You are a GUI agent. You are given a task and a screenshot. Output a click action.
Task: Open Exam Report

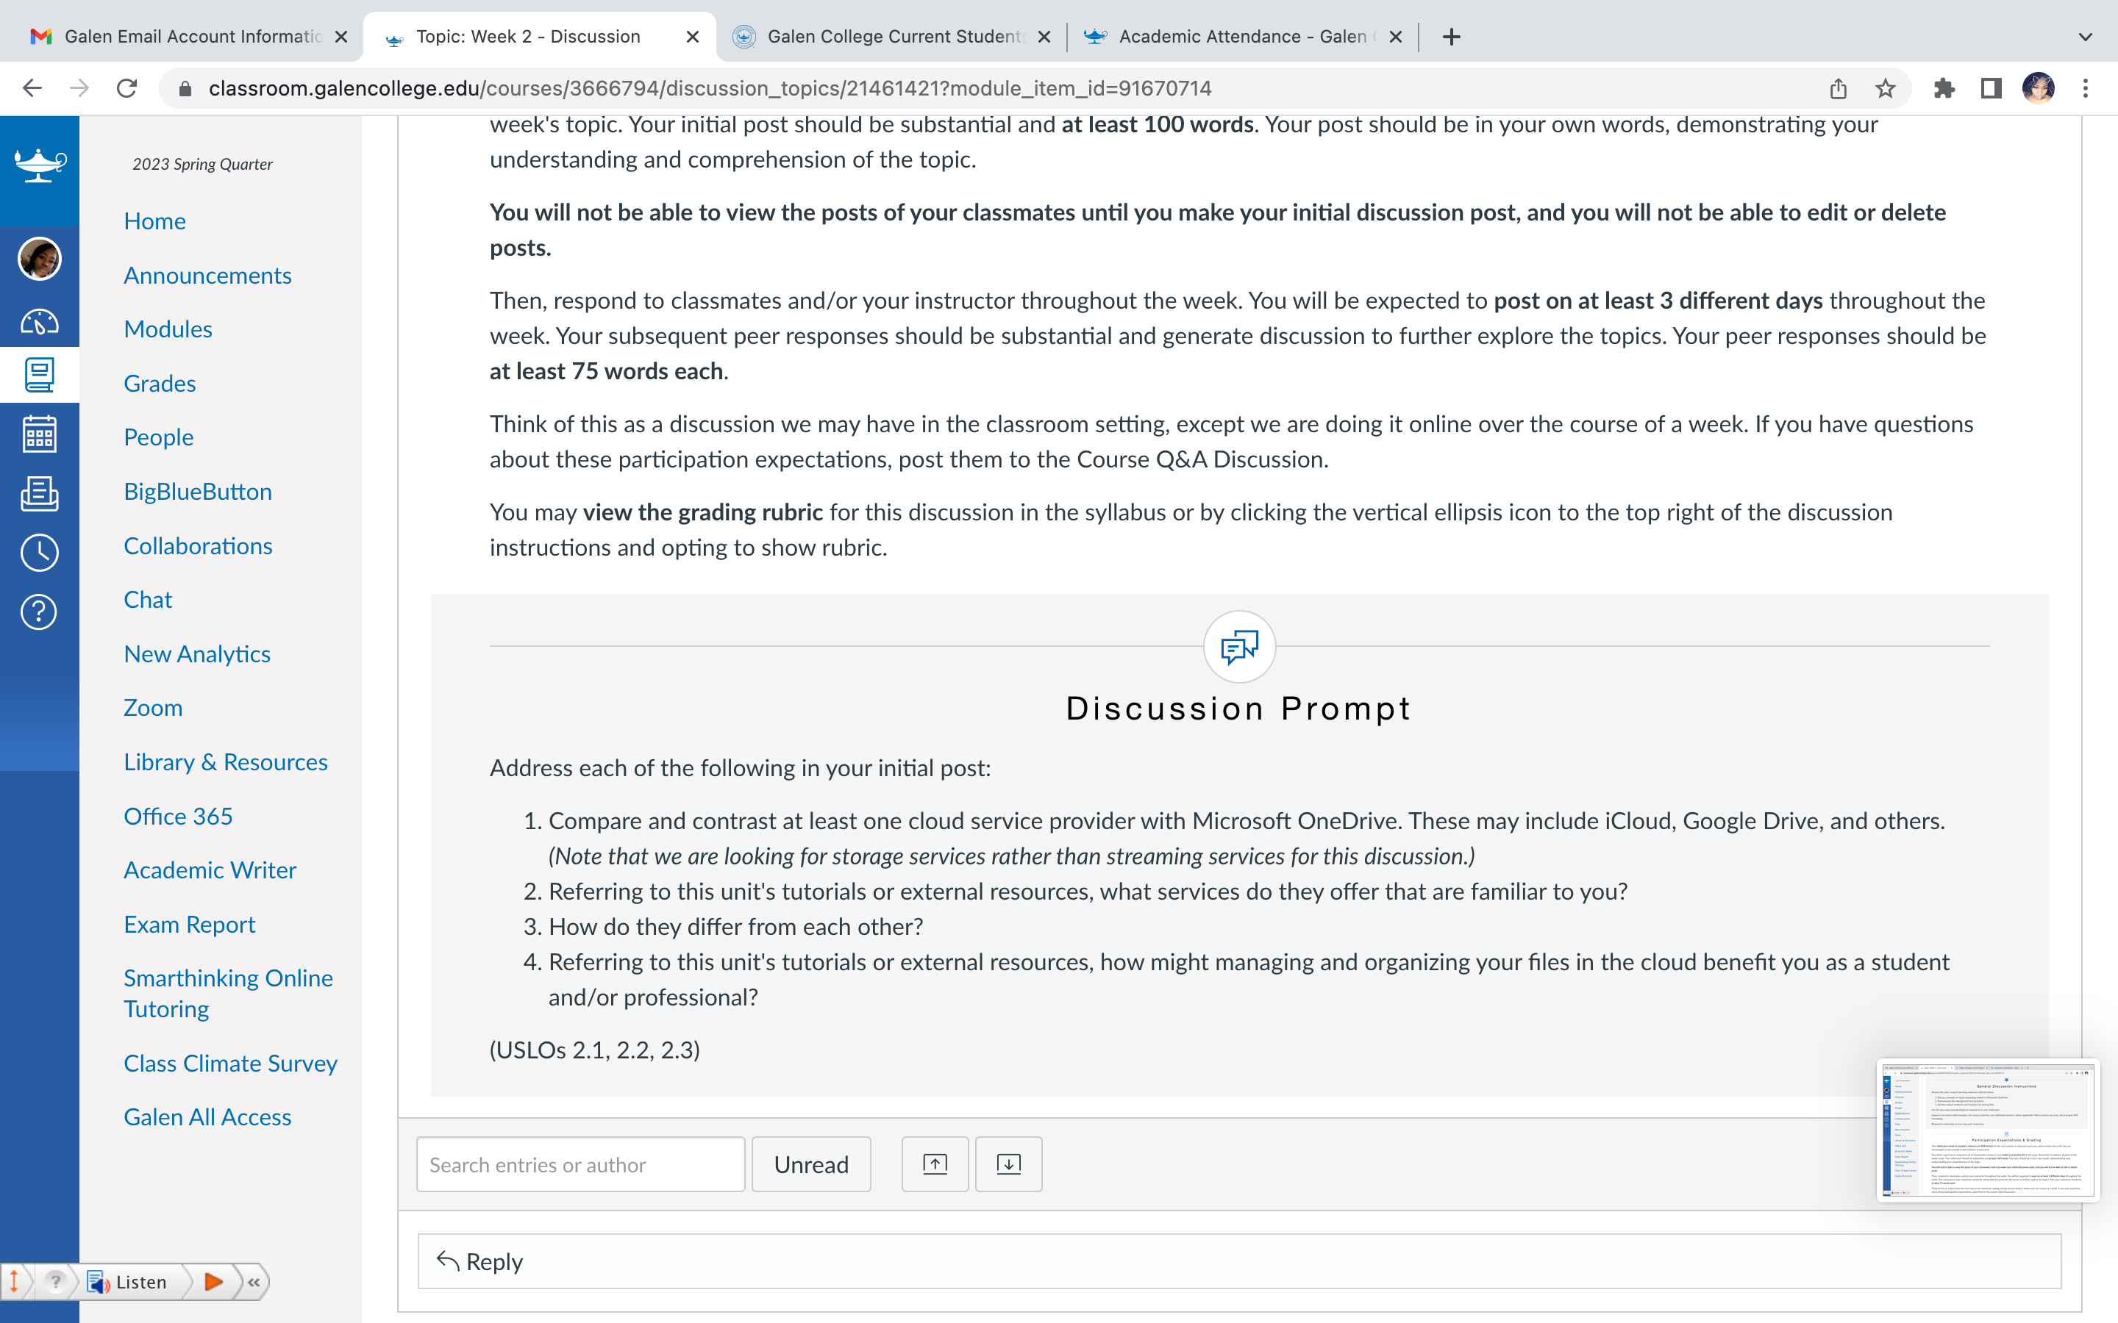[x=190, y=925]
